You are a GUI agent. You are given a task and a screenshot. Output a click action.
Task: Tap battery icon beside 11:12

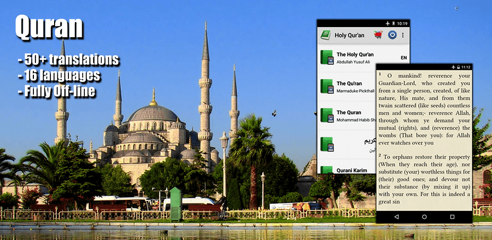tap(459, 67)
